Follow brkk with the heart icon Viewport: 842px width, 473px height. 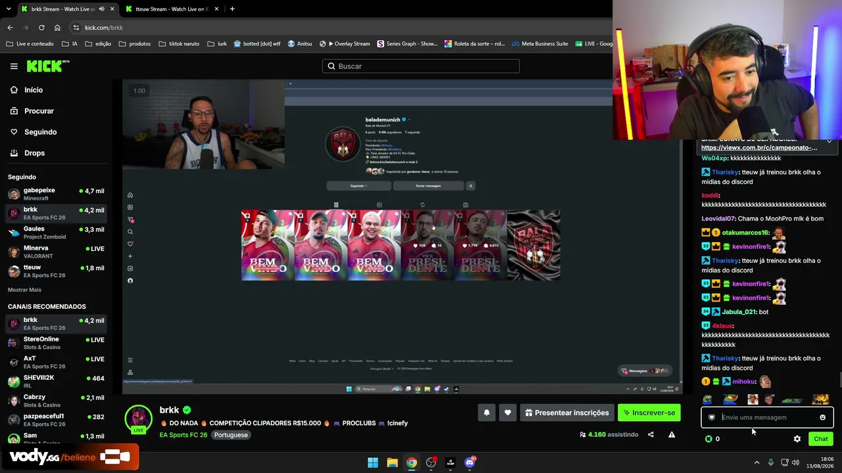508,413
